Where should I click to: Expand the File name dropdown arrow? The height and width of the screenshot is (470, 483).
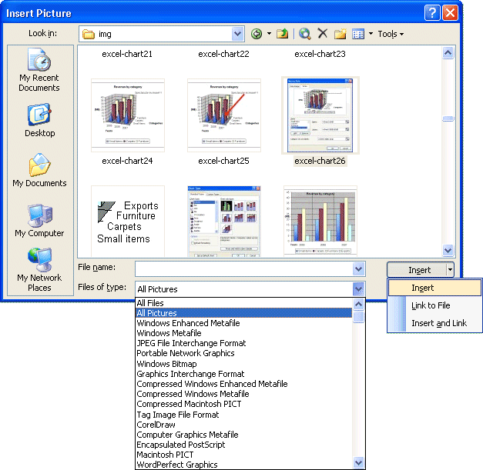coord(358,269)
